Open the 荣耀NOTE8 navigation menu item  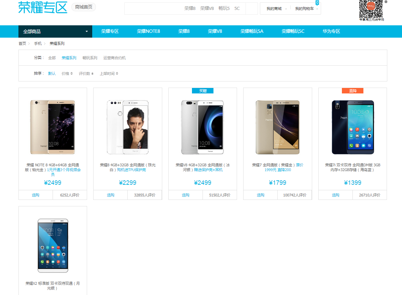148,31
